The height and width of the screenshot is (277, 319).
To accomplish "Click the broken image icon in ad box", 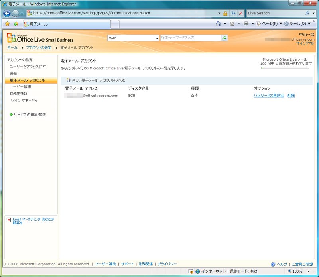I will pyautogui.click(x=9, y=220).
